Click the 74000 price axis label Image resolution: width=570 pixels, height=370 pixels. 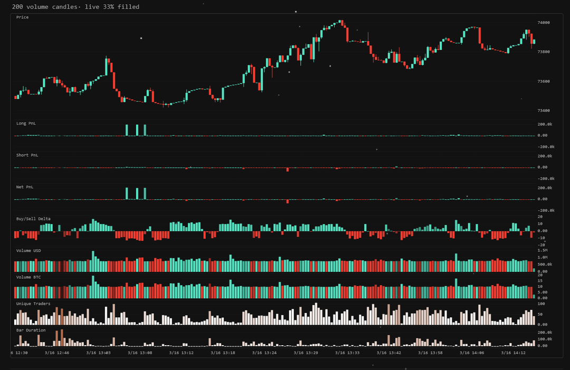(544, 23)
